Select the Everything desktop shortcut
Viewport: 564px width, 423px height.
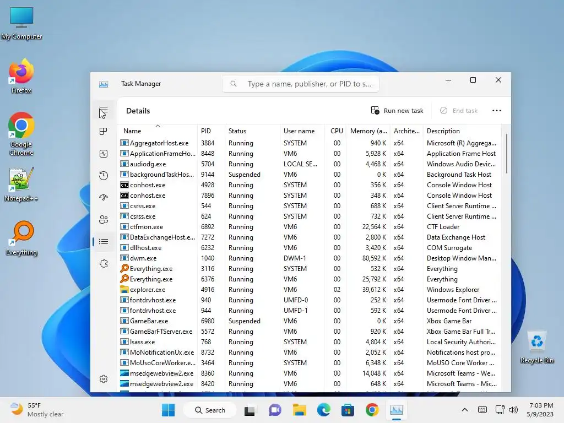(21, 238)
